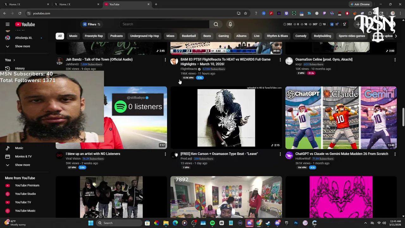Select the Basketball chip
The image size is (405, 228).
point(189,36)
